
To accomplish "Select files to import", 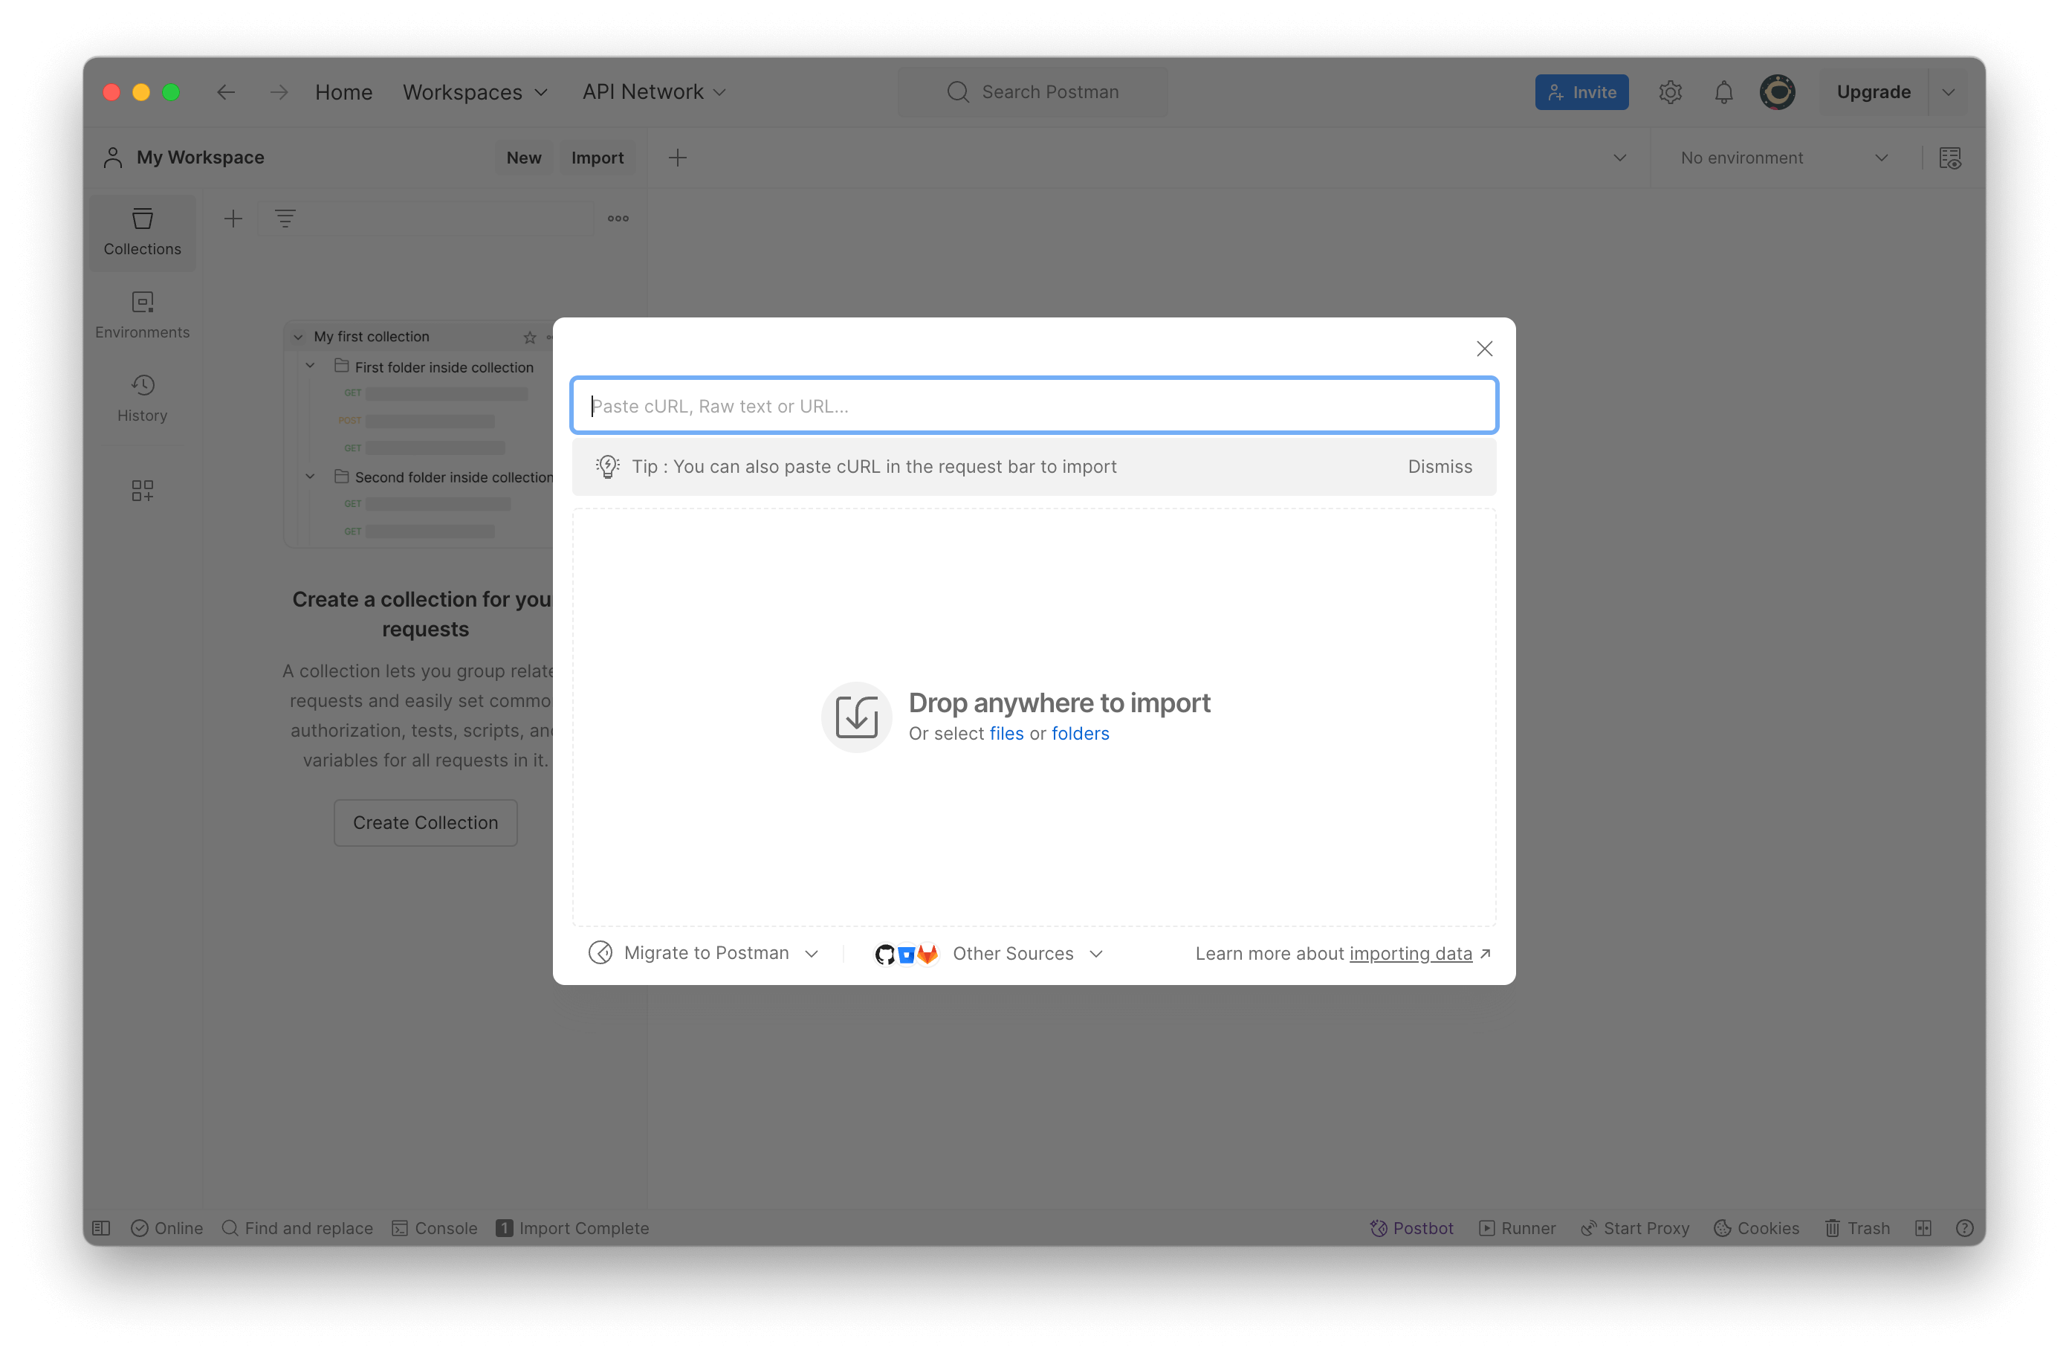I will [x=1007, y=733].
